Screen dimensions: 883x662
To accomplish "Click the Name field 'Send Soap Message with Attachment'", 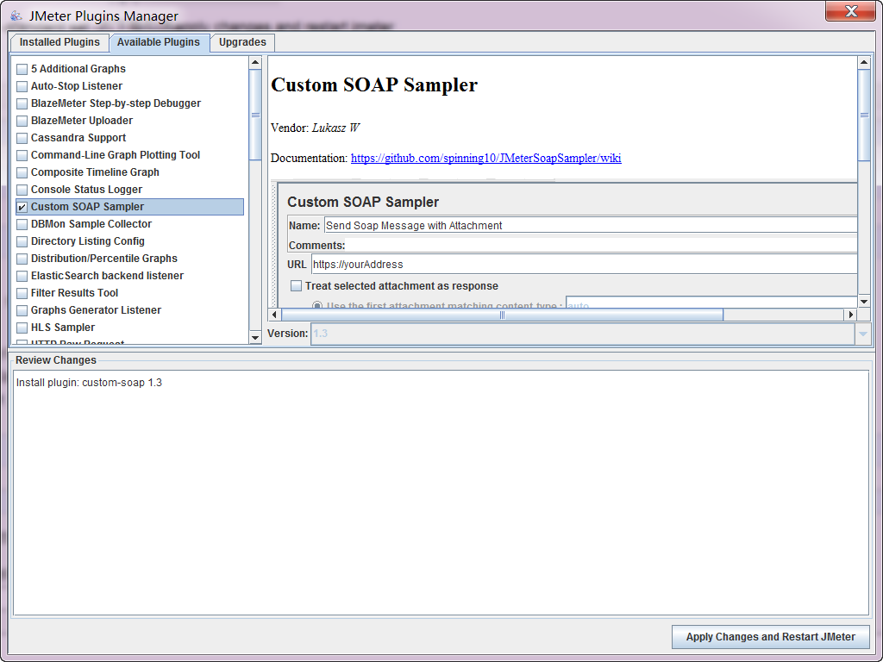I will tap(591, 226).
